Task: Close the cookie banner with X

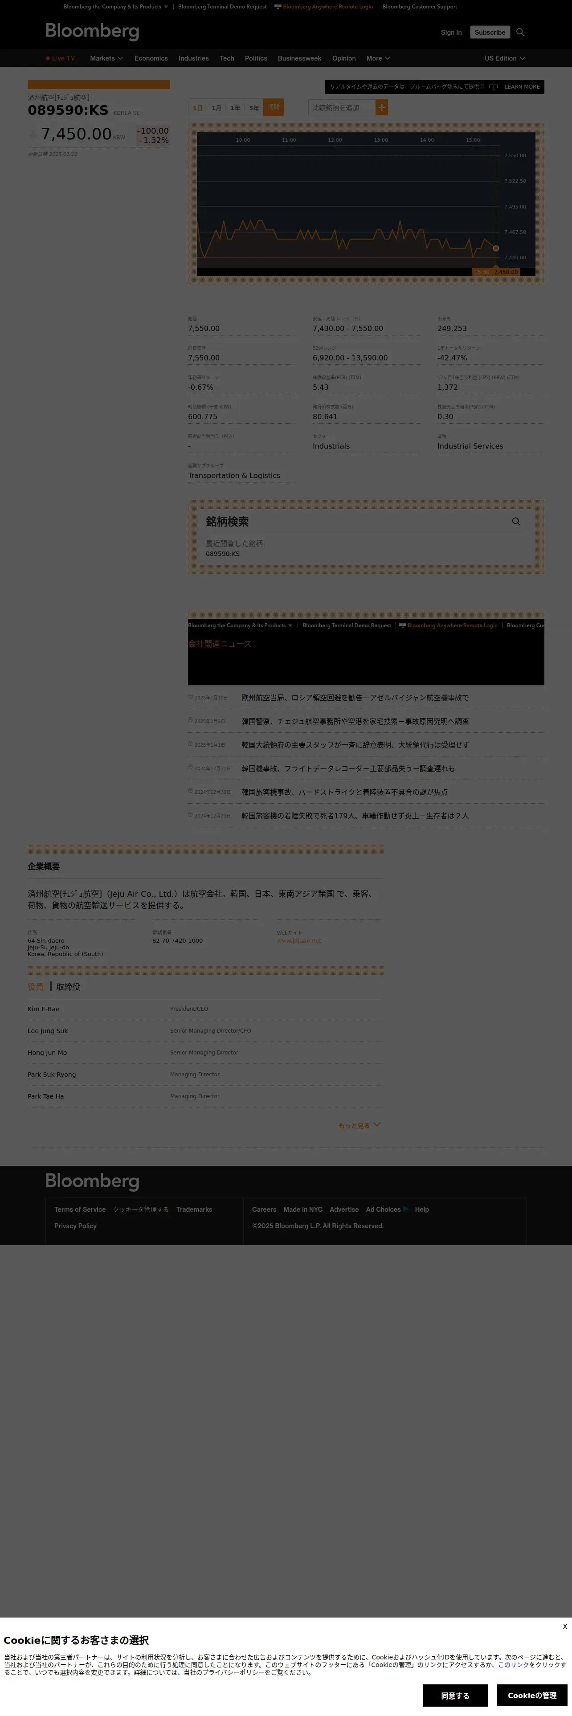Action: [x=565, y=1626]
